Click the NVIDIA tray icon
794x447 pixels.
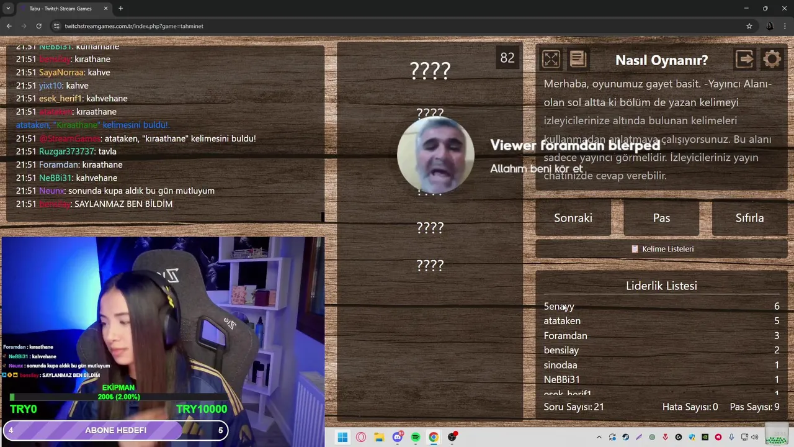coord(705,437)
